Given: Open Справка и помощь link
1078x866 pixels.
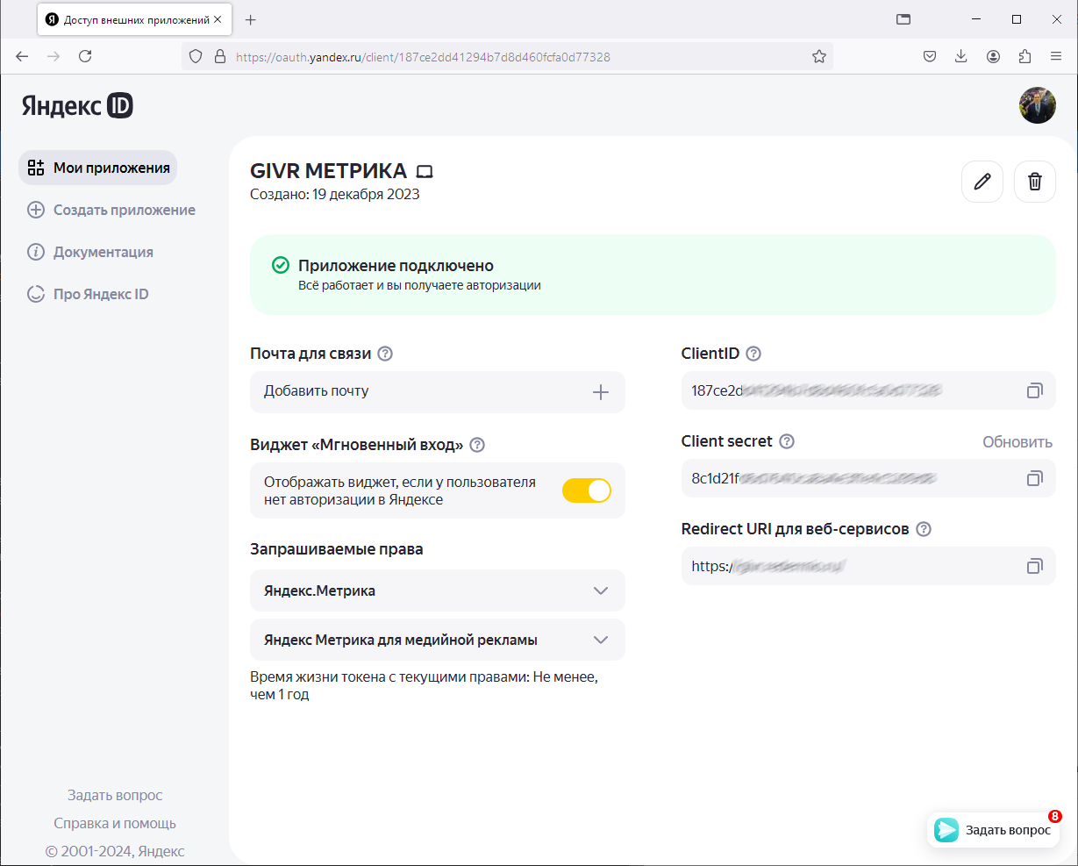Looking at the screenshot, I should (115, 823).
